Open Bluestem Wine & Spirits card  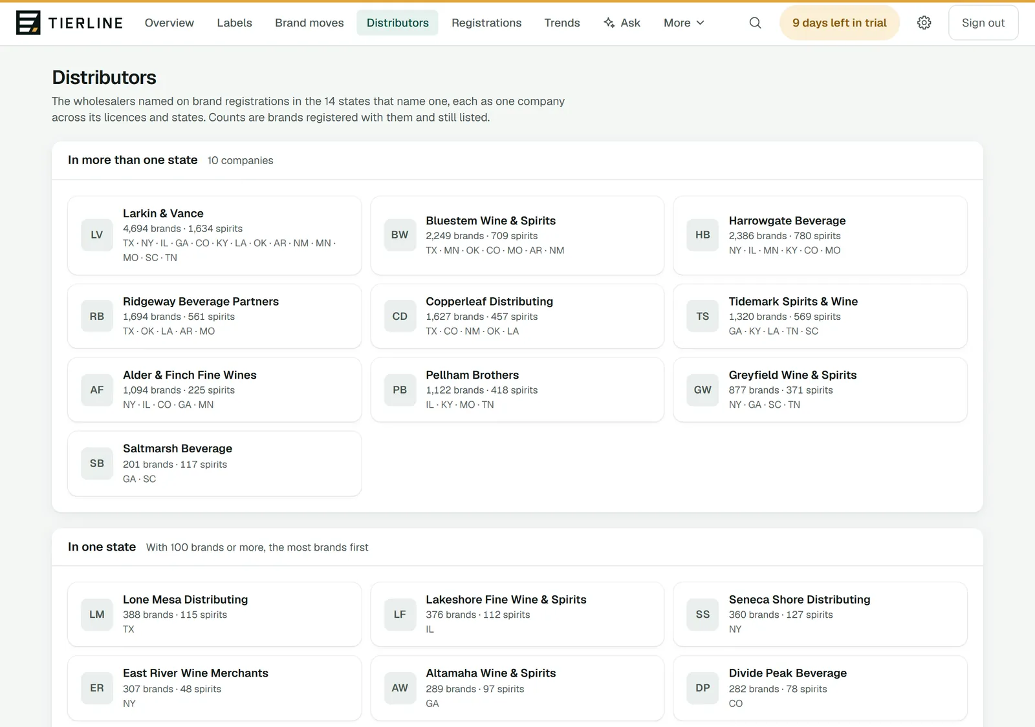(x=517, y=235)
